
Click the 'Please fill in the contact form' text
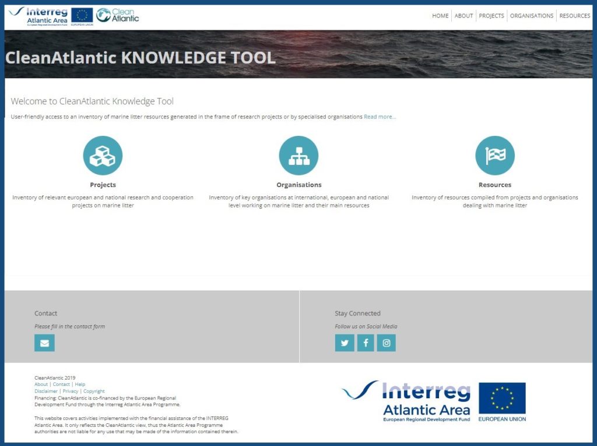click(x=70, y=326)
